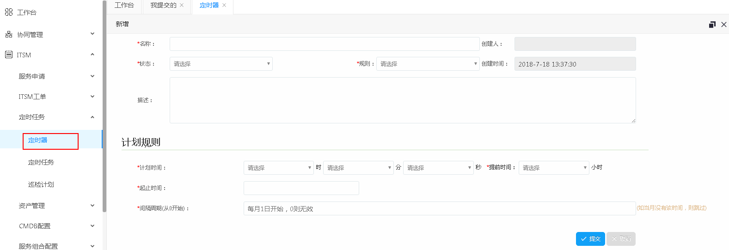
Task: Expand the 协同管理 menu chevron
Action: coord(92,34)
